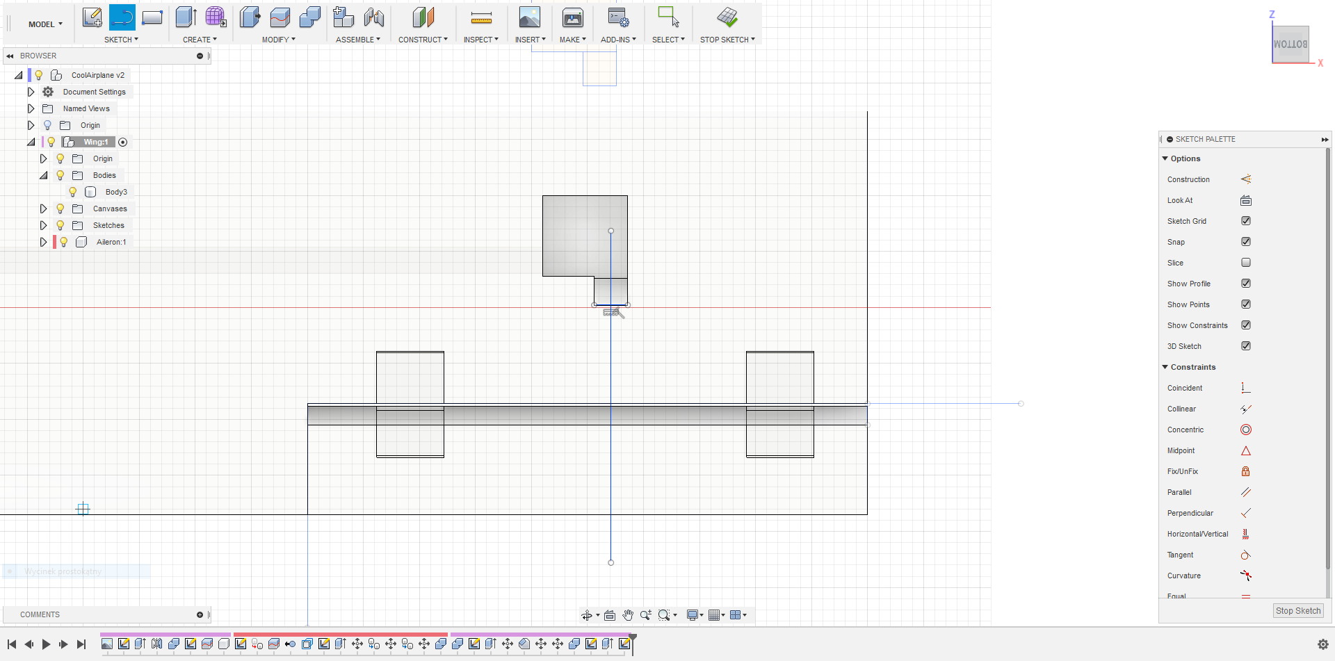Open timeline settings gear icon
Screen dimensions: 1335x661
[x=1323, y=644]
